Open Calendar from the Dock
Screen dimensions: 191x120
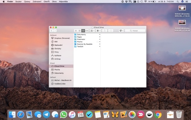pyautogui.click(x=81, y=115)
